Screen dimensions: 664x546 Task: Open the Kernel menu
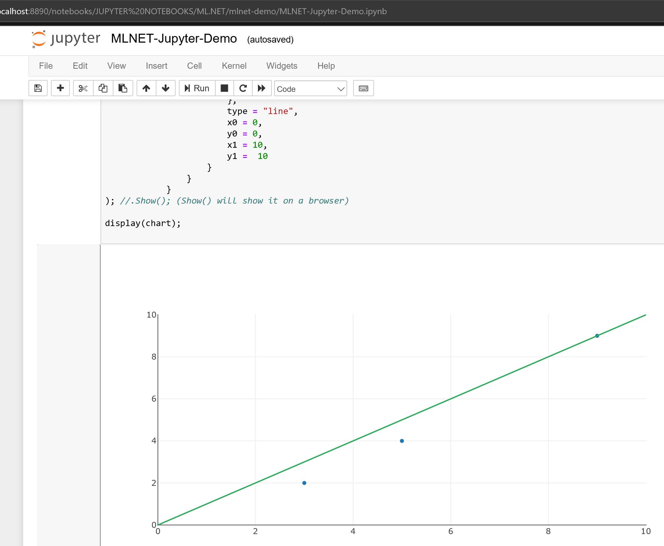coord(234,66)
